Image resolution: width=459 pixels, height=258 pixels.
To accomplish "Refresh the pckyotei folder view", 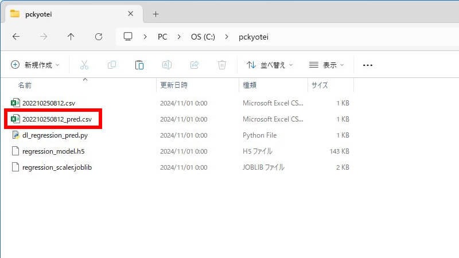I will [99, 37].
